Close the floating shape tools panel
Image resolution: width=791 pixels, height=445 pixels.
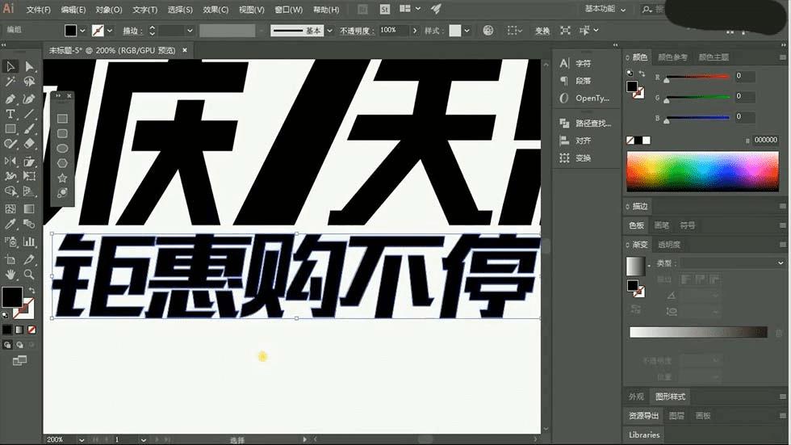[x=69, y=96]
